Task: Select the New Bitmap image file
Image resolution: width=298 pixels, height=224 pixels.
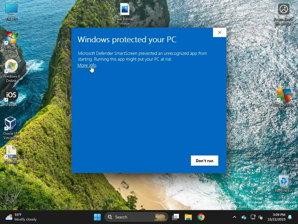Action: tap(125, 14)
